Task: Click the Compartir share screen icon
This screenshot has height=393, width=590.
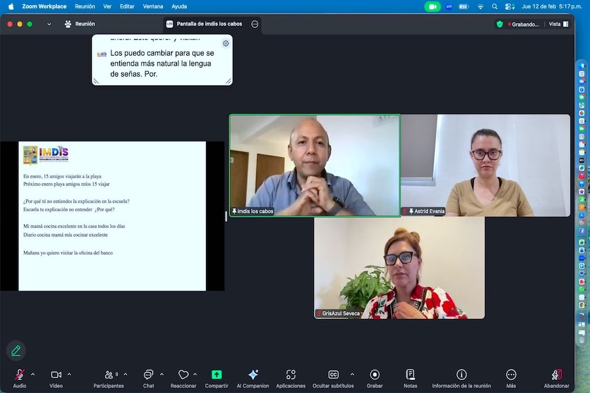Action: click(x=216, y=375)
